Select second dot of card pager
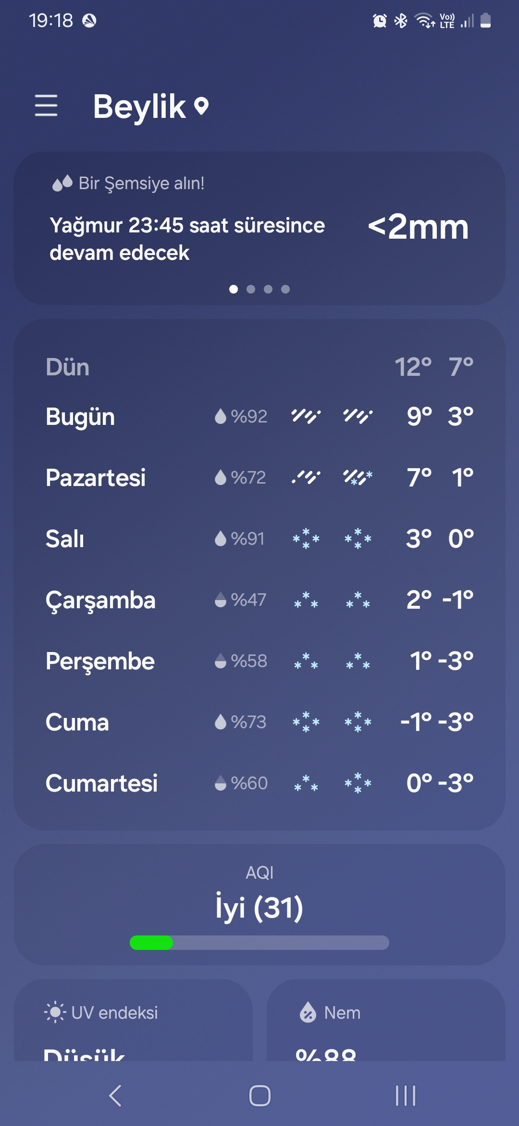The height and width of the screenshot is (1126, 519). click(251, 289)
